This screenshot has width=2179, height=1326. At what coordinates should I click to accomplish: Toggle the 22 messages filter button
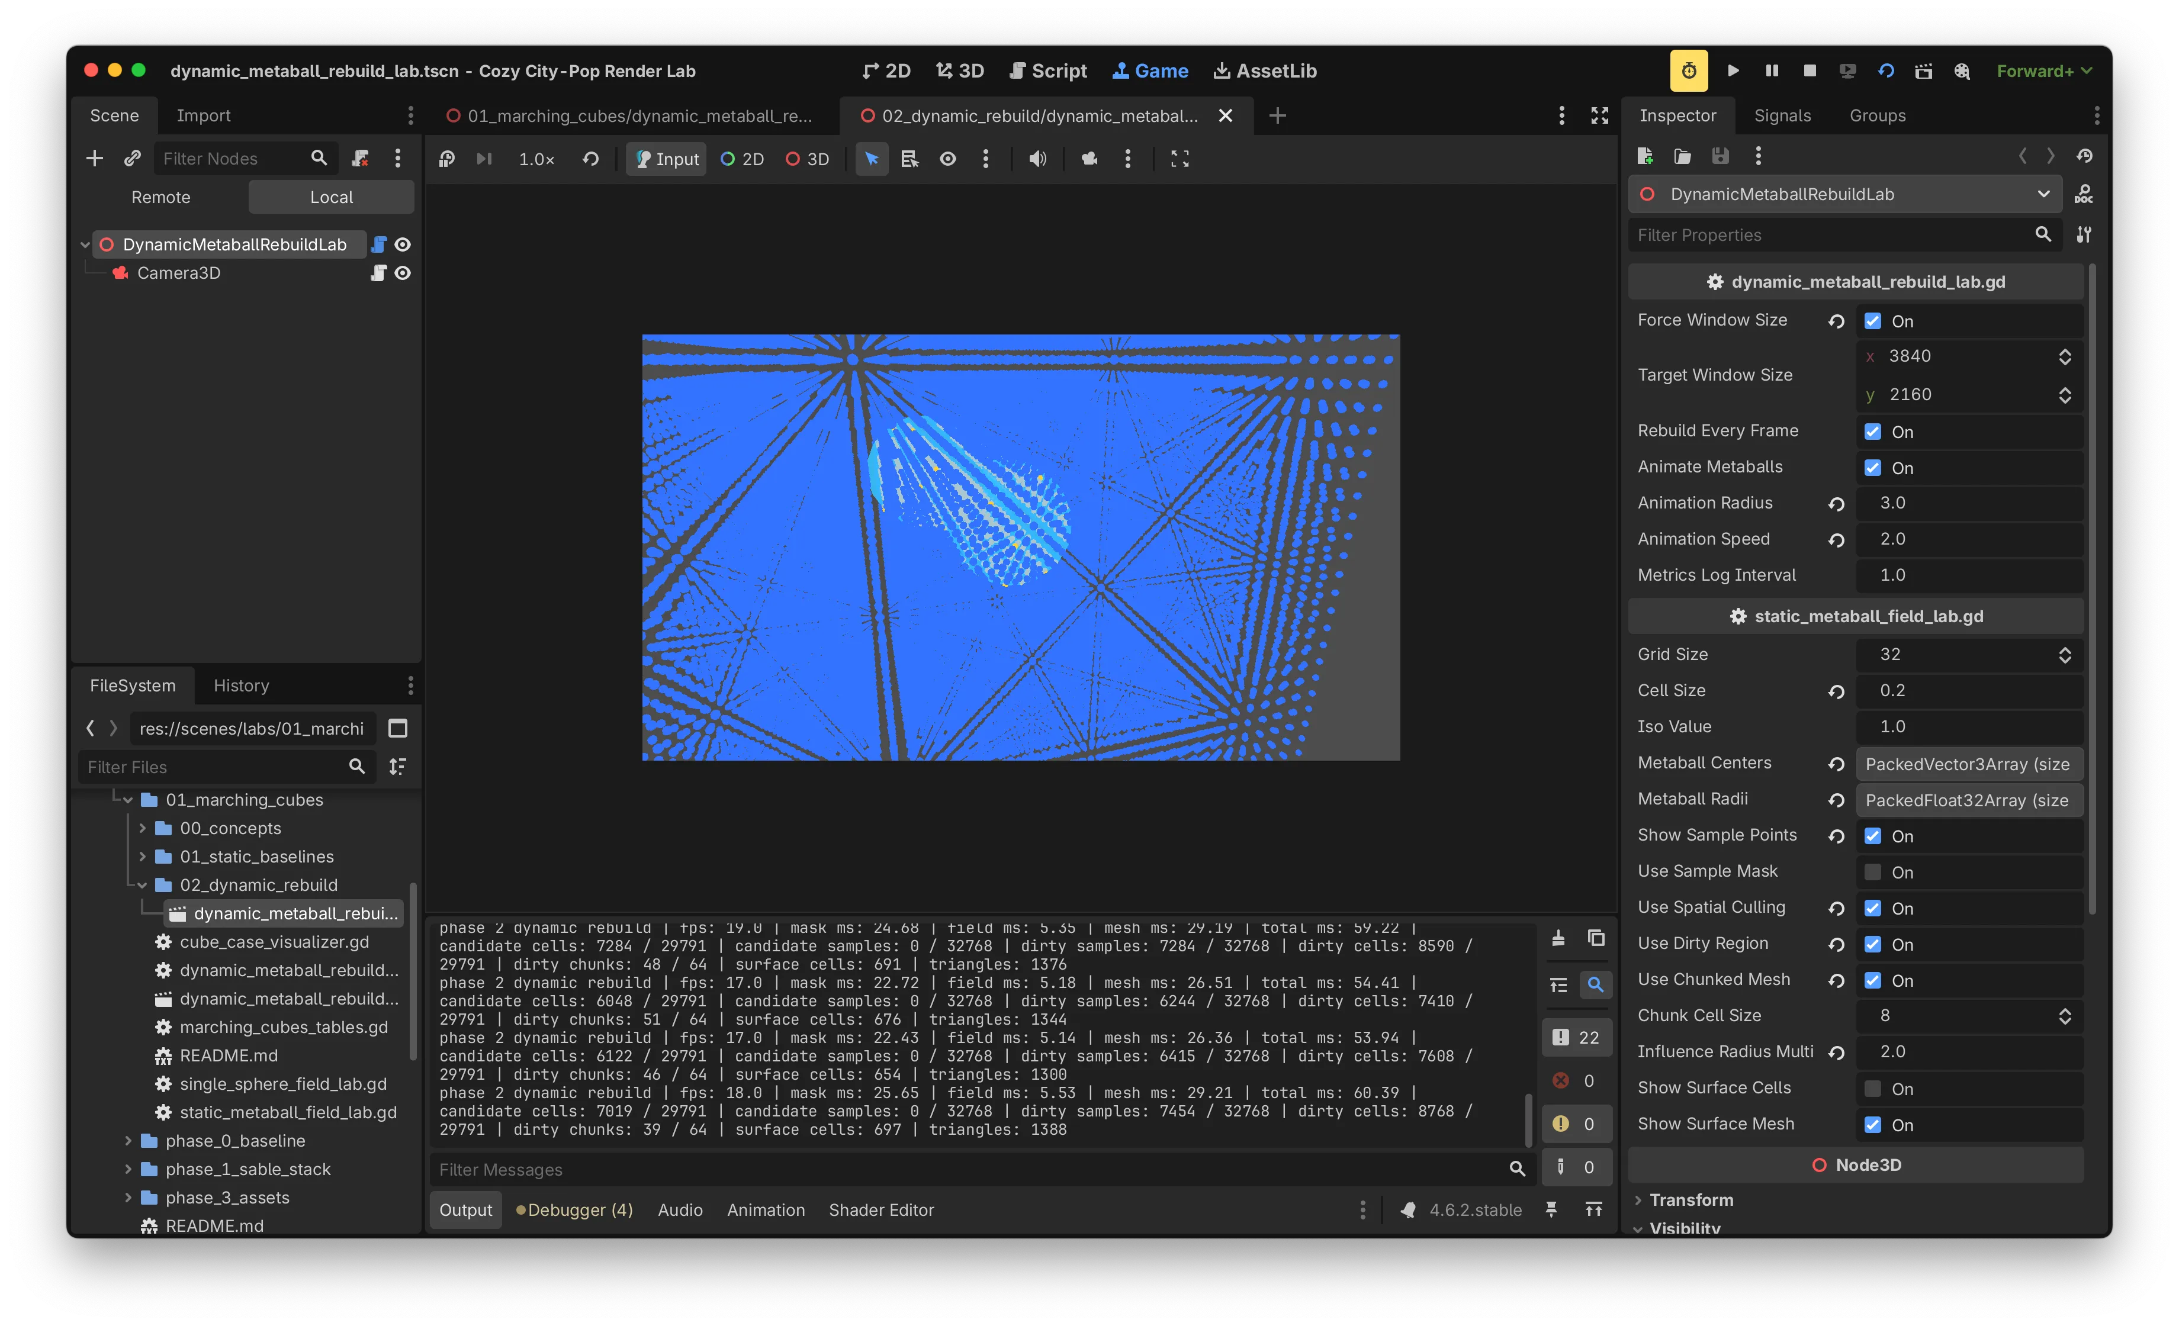(x=1577, y=1037)
